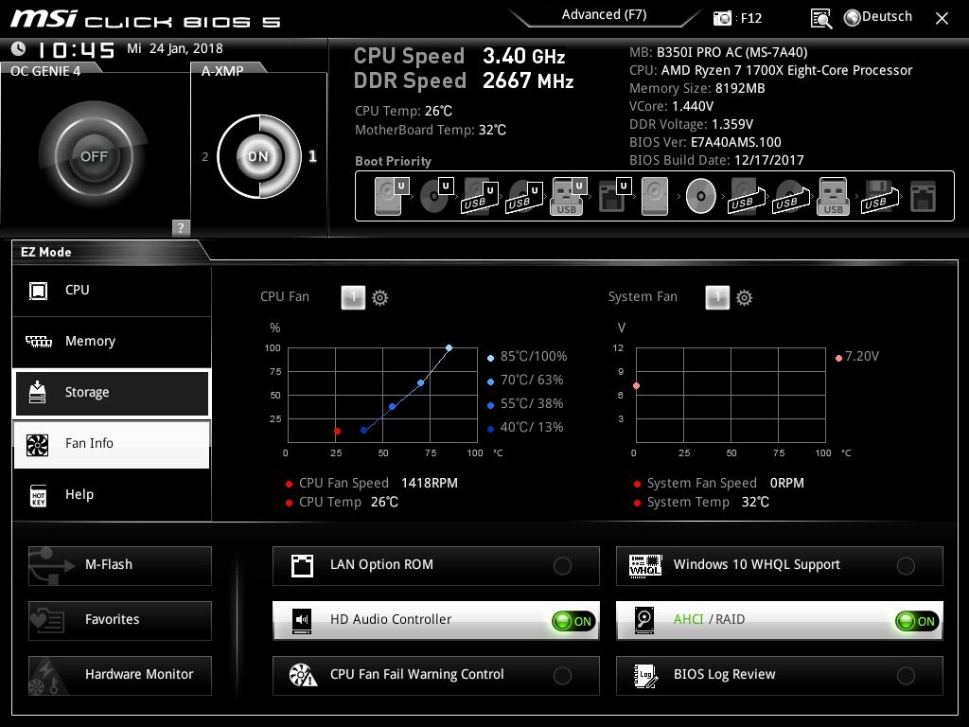Choose A-XMP profile 1
The height and width of the screenshot is (727, 969).
312,156
